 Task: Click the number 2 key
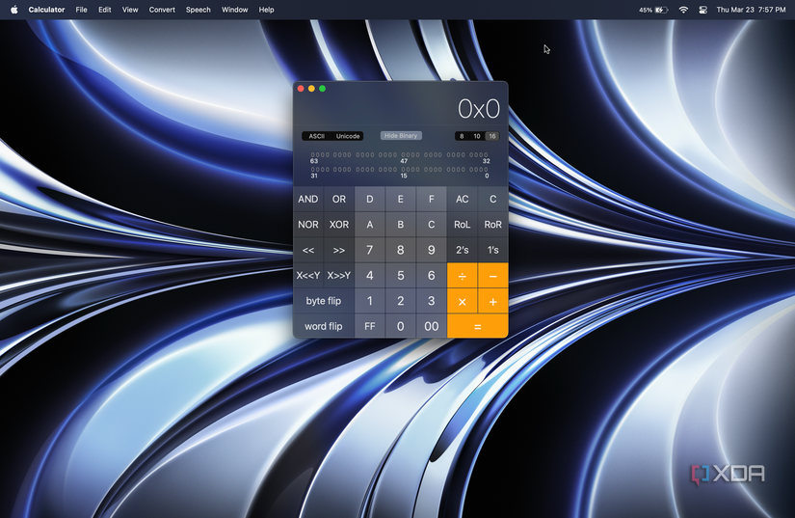tap(401, 300)
